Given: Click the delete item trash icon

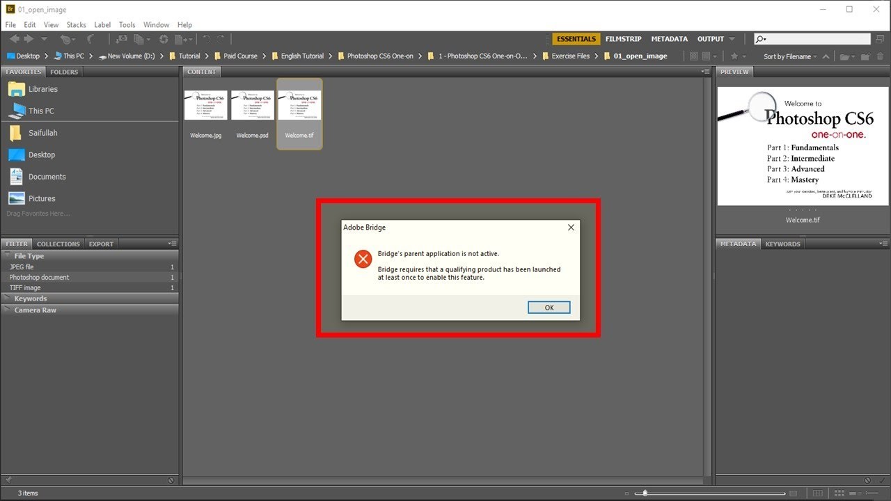Looking at the screenshot, I should [x=880, y=56].
